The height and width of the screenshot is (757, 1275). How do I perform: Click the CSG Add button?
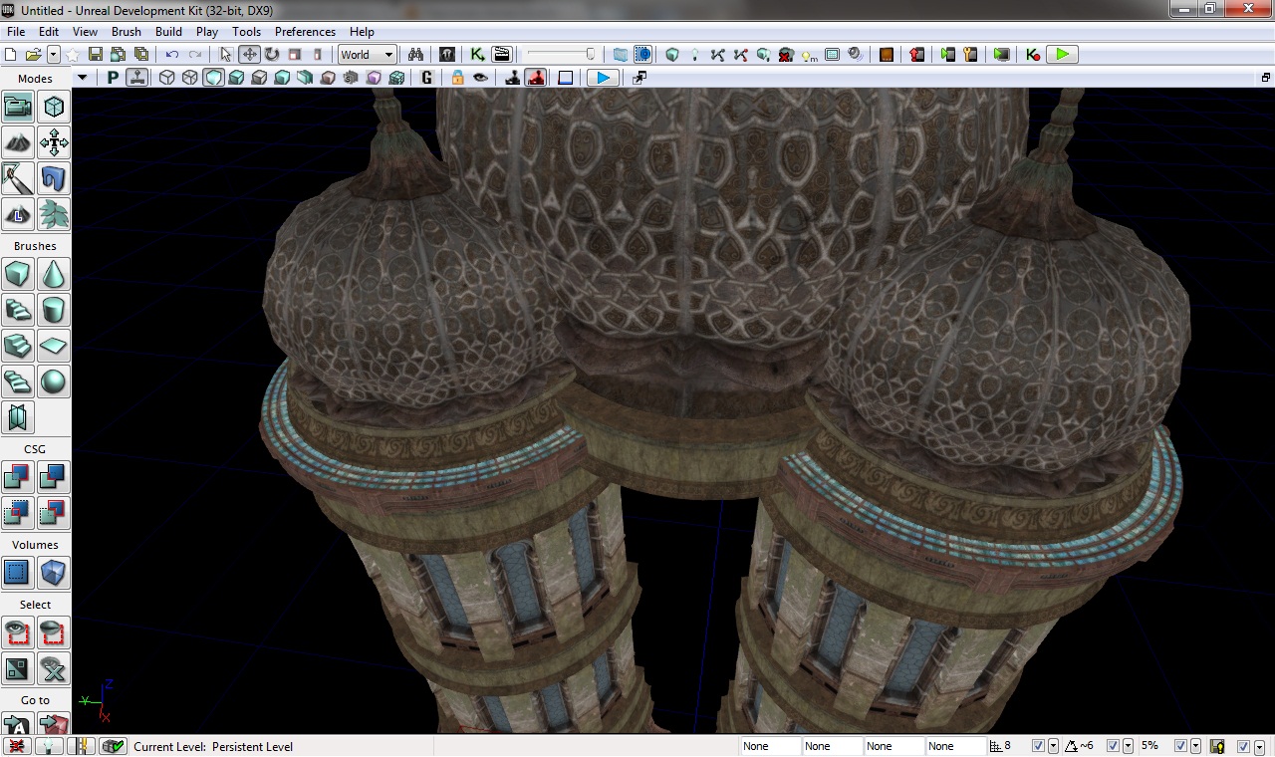click(x=18, y=477)
